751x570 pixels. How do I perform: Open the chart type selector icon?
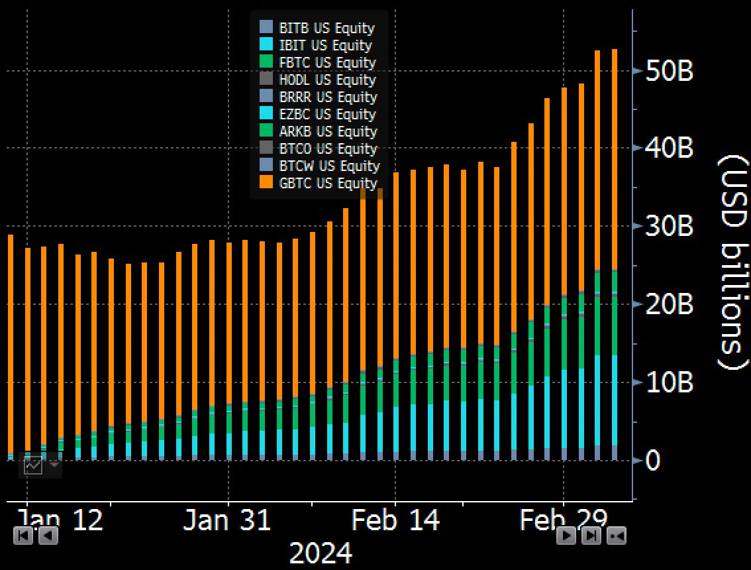point(33,466)
